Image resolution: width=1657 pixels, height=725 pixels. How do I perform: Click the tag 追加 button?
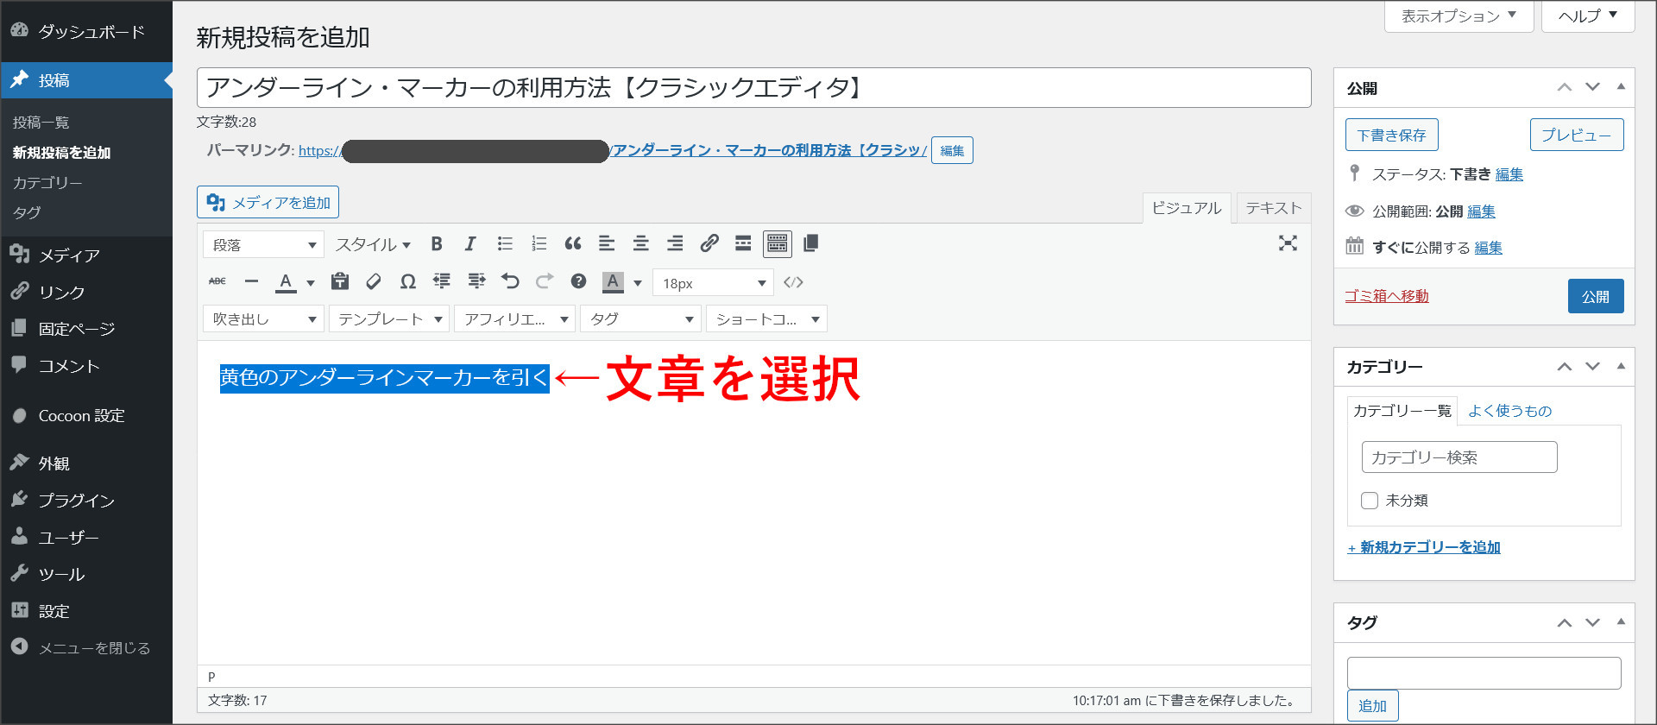(1372, 706)
